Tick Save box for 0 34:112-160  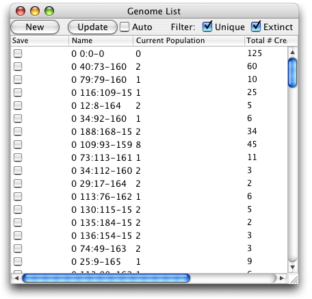click(18, 170)
